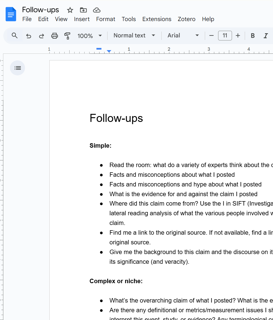Move the document using the folder icon
The height and width of the screenshot is (320, 273).
[83, 10]
